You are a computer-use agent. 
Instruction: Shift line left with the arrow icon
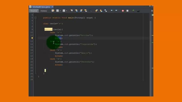point(111,10)
